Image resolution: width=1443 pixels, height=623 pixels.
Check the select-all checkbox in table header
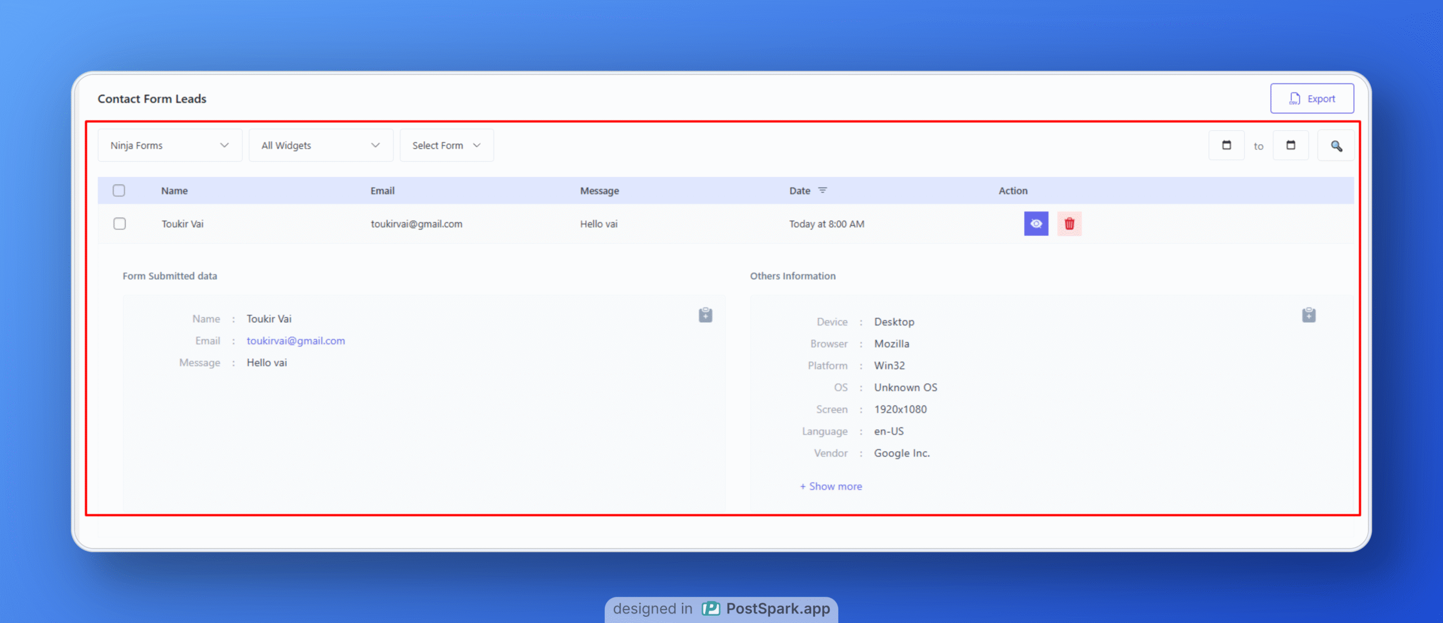click(x=119, y=190)
